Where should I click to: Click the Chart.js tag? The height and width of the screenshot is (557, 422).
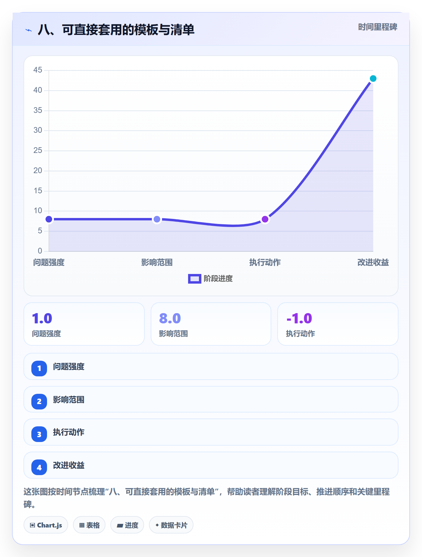click(46, 525)
